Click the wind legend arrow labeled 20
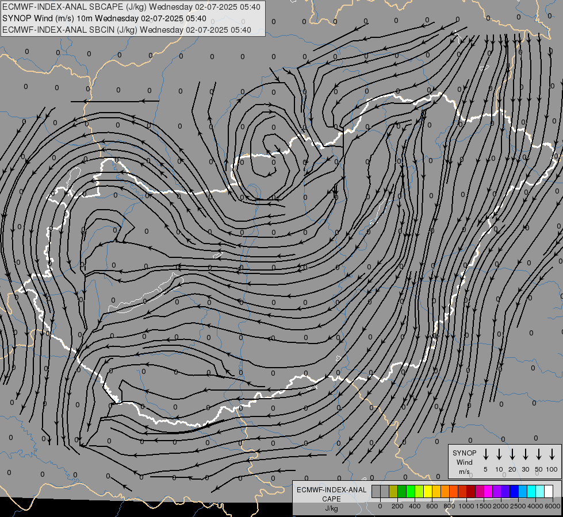Screen dimensions: 563x517 click(512, 454)
